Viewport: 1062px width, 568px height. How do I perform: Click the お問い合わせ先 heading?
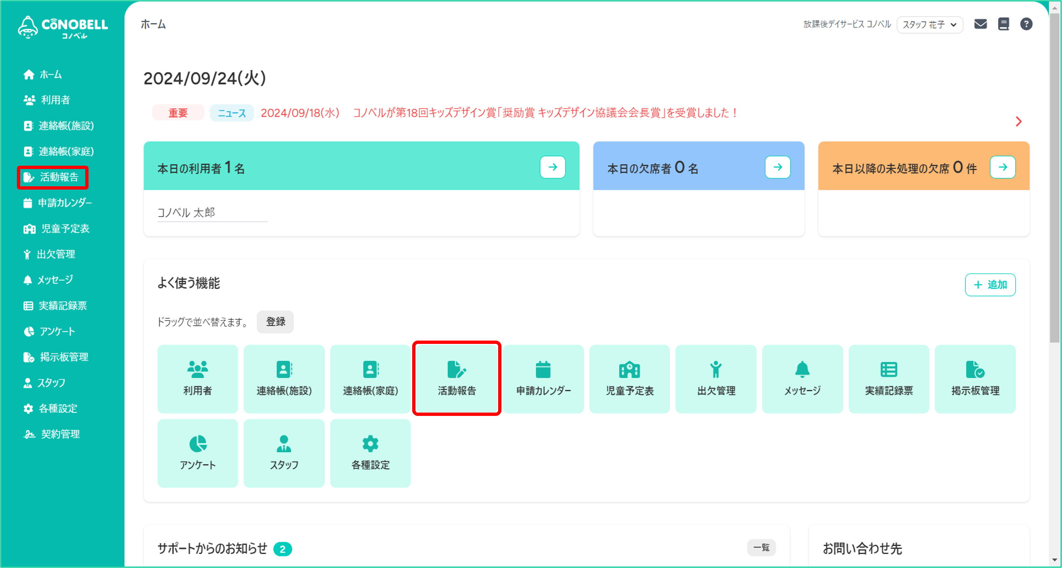862,549
